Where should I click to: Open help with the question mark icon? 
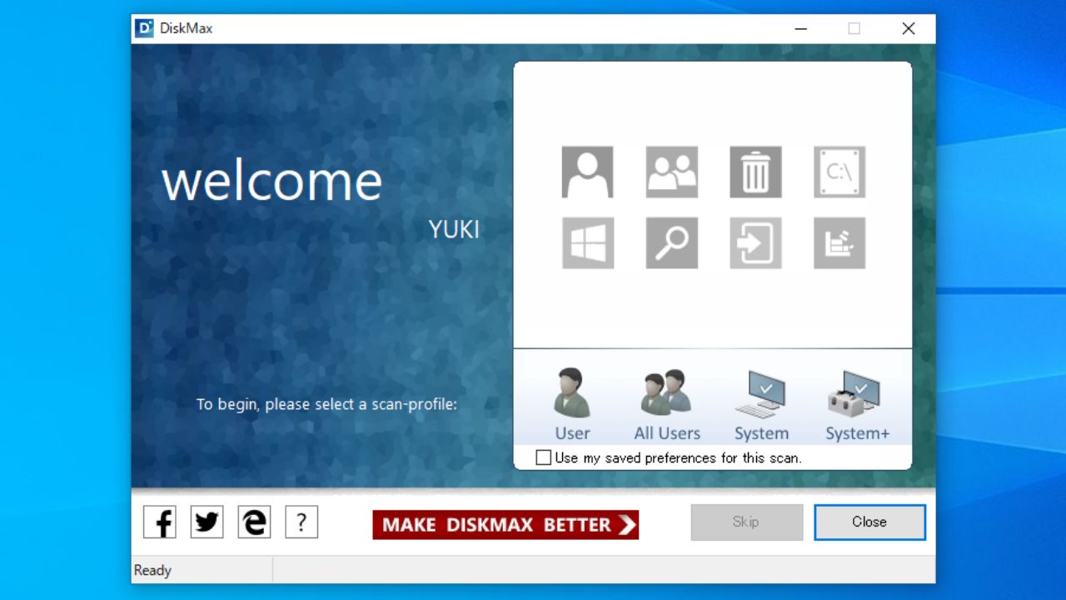tap(301, 522)
